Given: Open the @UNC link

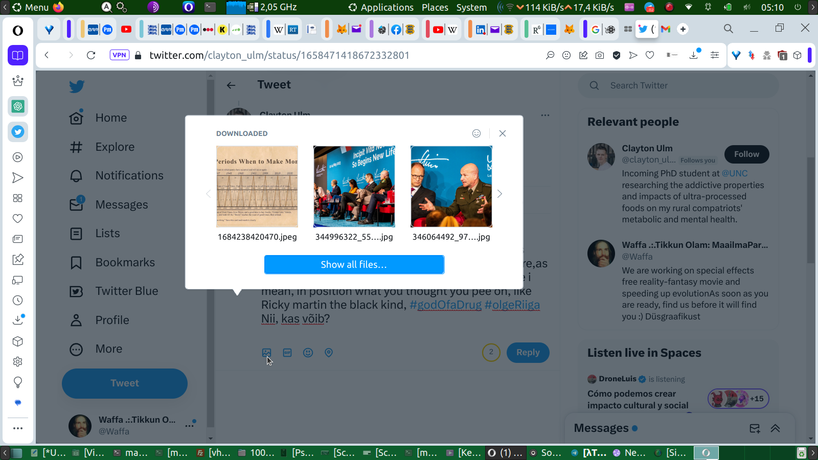Looking at the screenshot, I should pos(735,174).
